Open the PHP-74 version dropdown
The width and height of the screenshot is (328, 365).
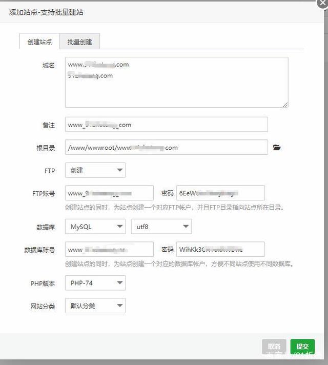click(x=95, y=283)
